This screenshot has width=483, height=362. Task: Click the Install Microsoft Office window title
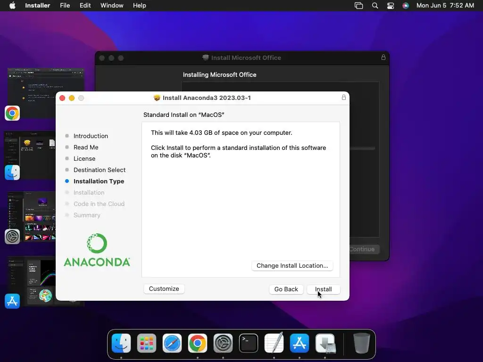coord(246,58)
